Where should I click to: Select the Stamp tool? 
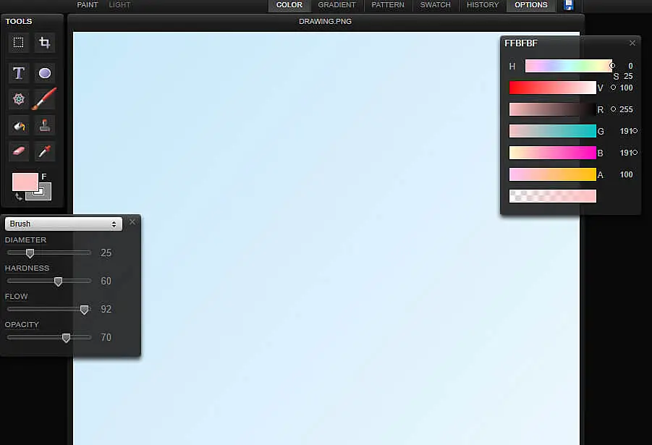click(45, 126)
